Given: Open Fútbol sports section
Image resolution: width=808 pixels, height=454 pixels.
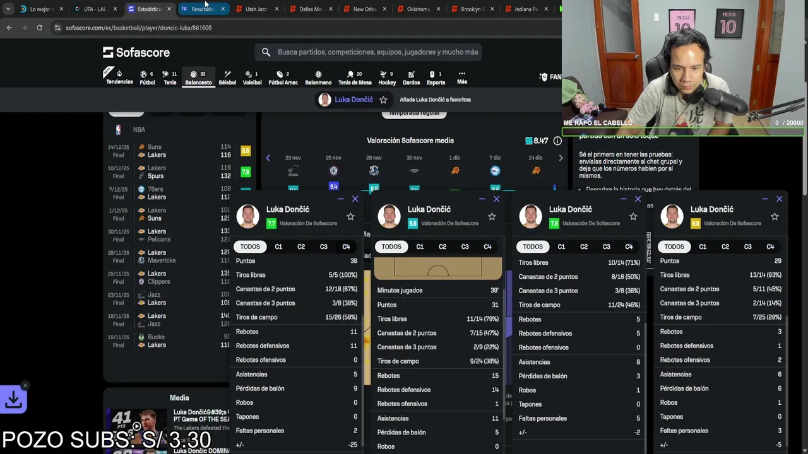Looking at the screenshot, I should (x=147, y=77).
